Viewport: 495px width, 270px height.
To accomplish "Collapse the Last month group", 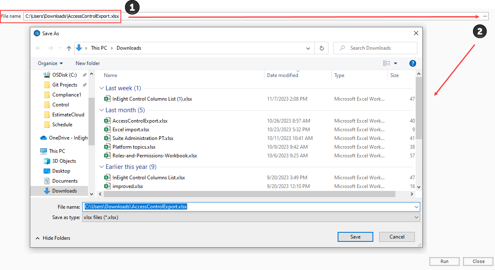I will point(102,110).
